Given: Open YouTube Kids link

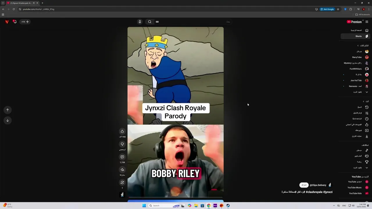Looking at the screenshot, I should pos(355,193).
